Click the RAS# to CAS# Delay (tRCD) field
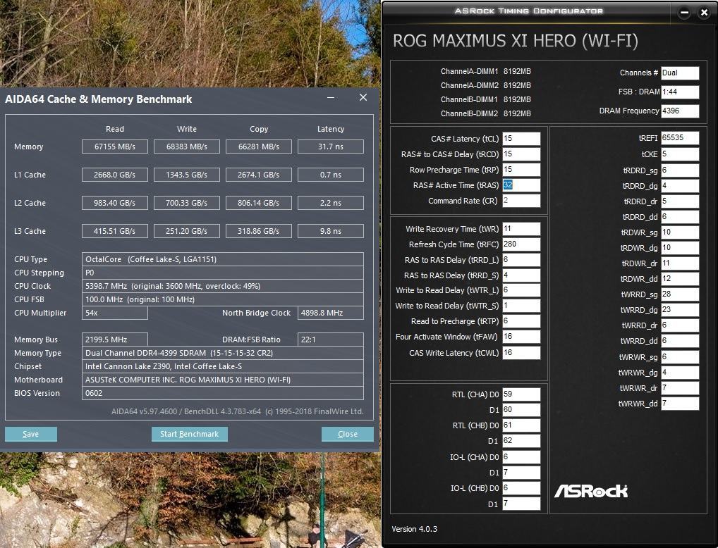Image resolution: width=718 pixels, height=548 pixels. tap(521, 154)
